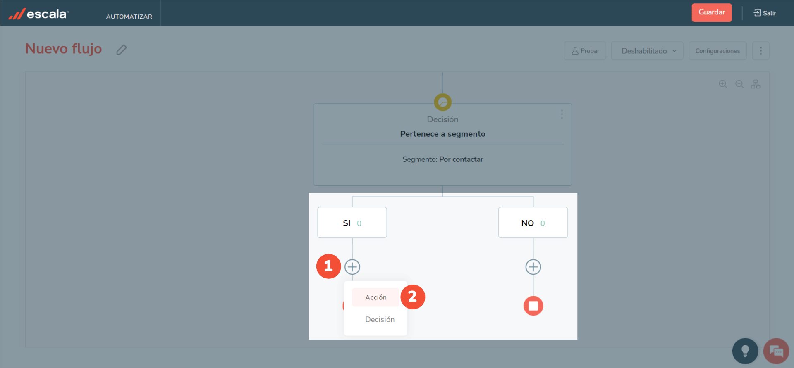Click the NO branch box

point(533,223)
